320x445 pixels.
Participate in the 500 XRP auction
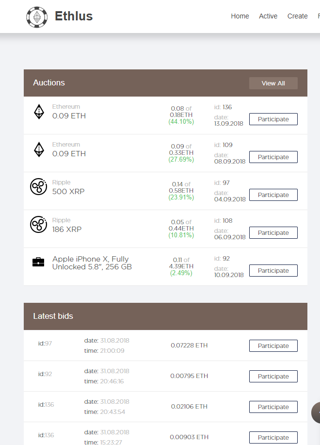273,195
